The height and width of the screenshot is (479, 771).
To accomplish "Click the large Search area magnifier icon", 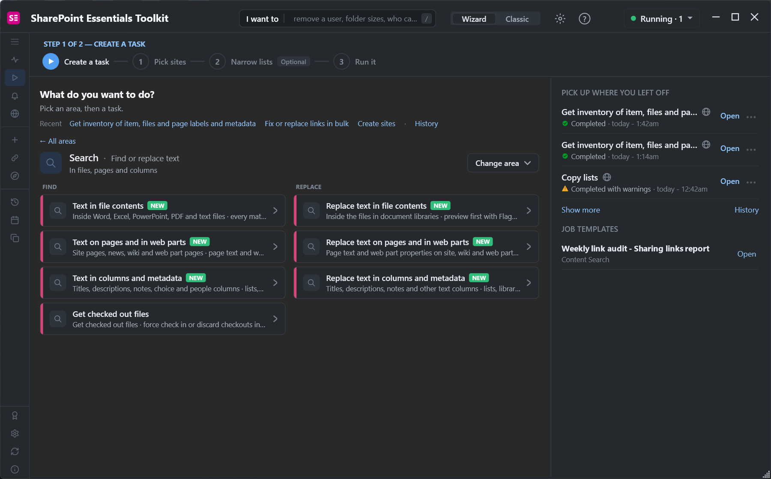I will tap(51, 163).
